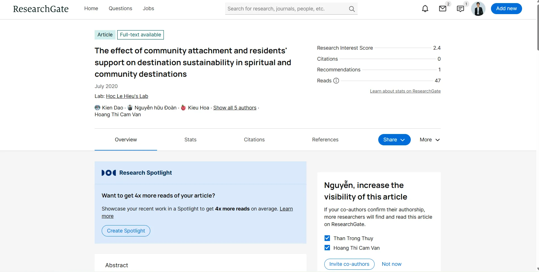
Task: Click the Invite co-authors button
Action: click(x=349, y=264)
